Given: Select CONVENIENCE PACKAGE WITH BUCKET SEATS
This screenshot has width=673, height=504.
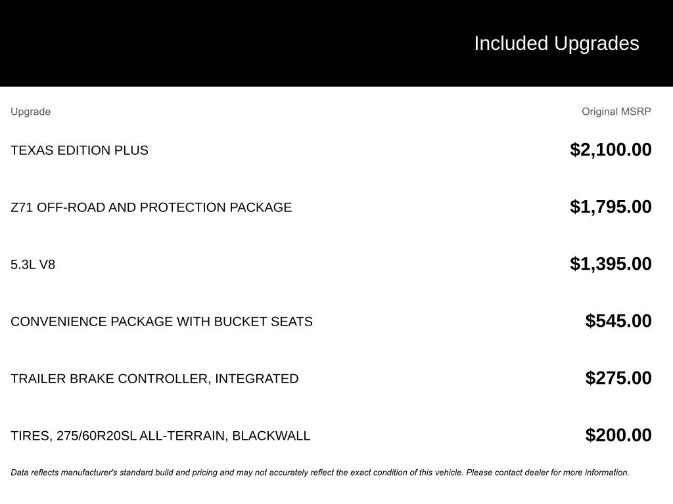Looking at the screenshot, I should 162,322.
